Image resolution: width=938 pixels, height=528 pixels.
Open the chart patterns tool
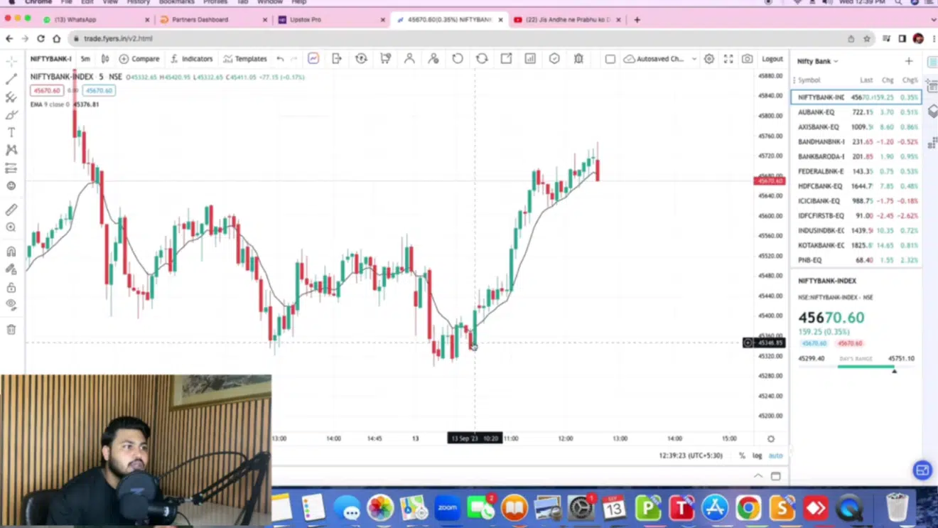tap(11, 150)
